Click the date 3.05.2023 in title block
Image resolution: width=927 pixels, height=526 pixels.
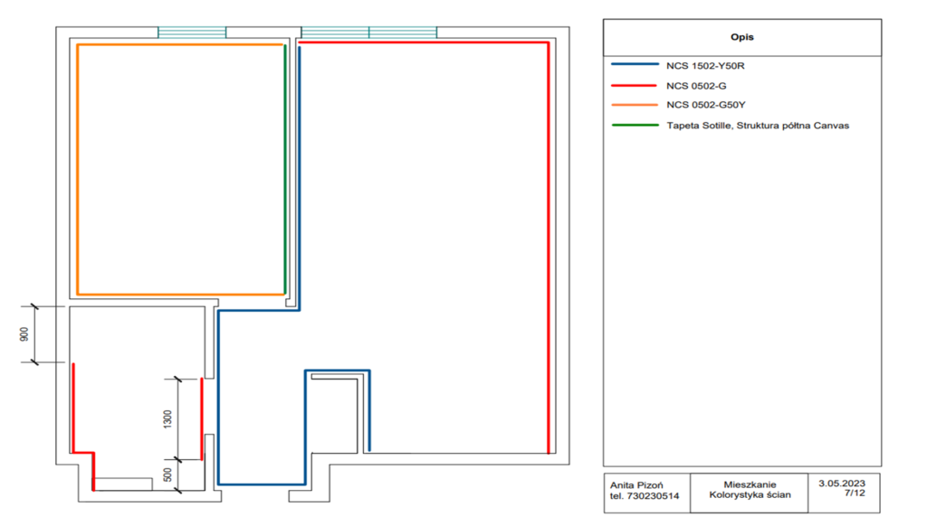pos(842,484)
